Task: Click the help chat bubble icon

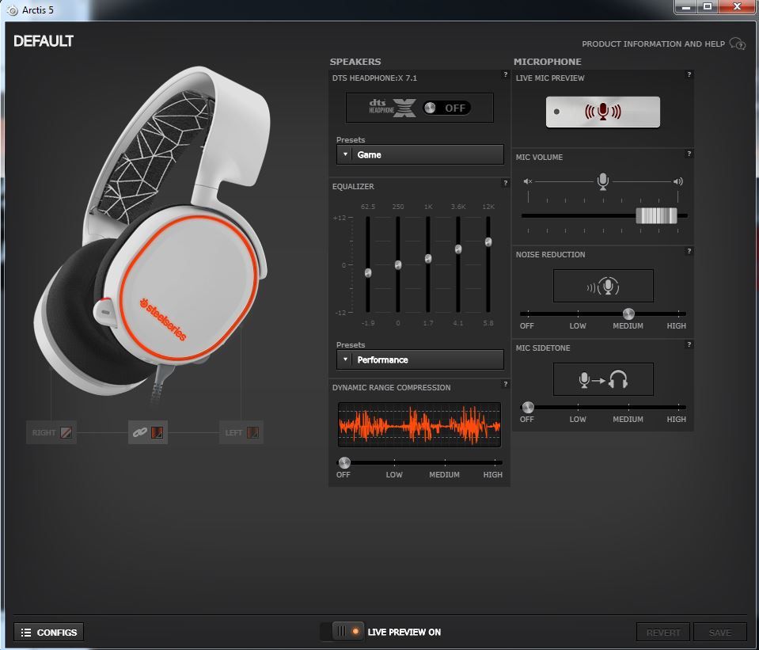Action: (738, 44)
